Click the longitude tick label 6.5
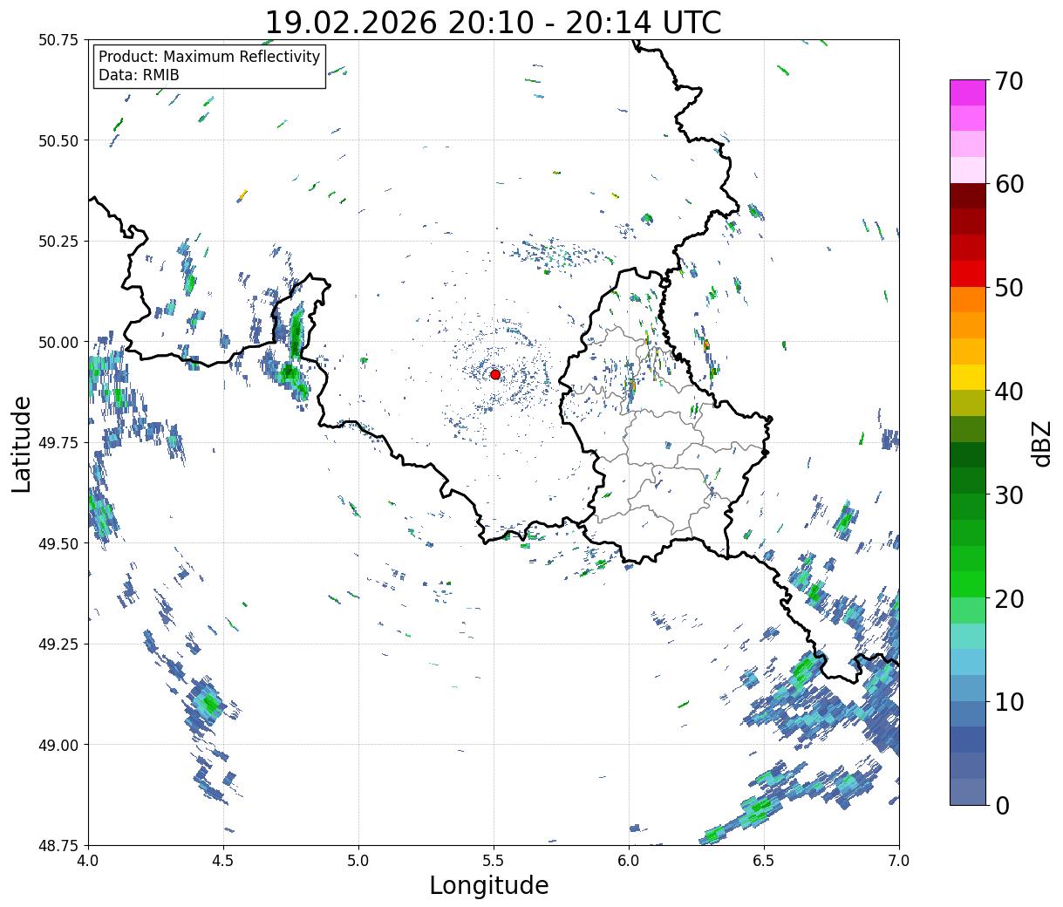 (x=764, y=861)
